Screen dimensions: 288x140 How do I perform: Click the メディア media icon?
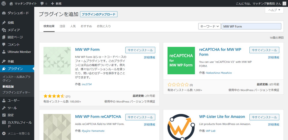coord(4,30)
